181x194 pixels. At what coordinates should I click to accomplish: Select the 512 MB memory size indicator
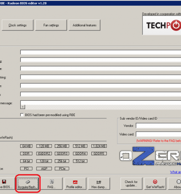coord(80,146)
